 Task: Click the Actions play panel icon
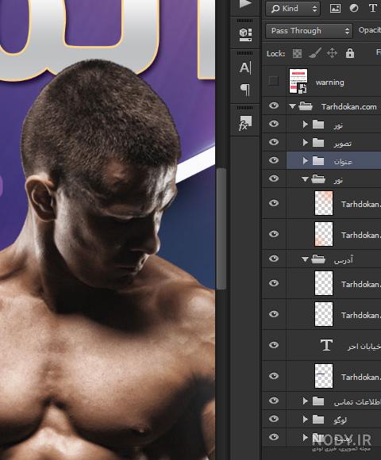pyautogui.click(x=245, y=4)
